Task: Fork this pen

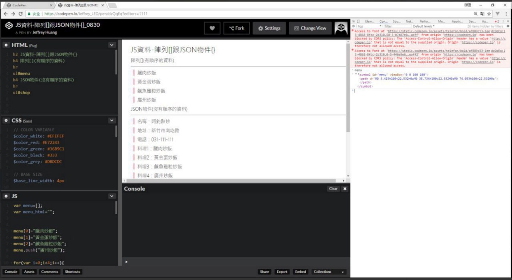Action: tap(236, 28)
